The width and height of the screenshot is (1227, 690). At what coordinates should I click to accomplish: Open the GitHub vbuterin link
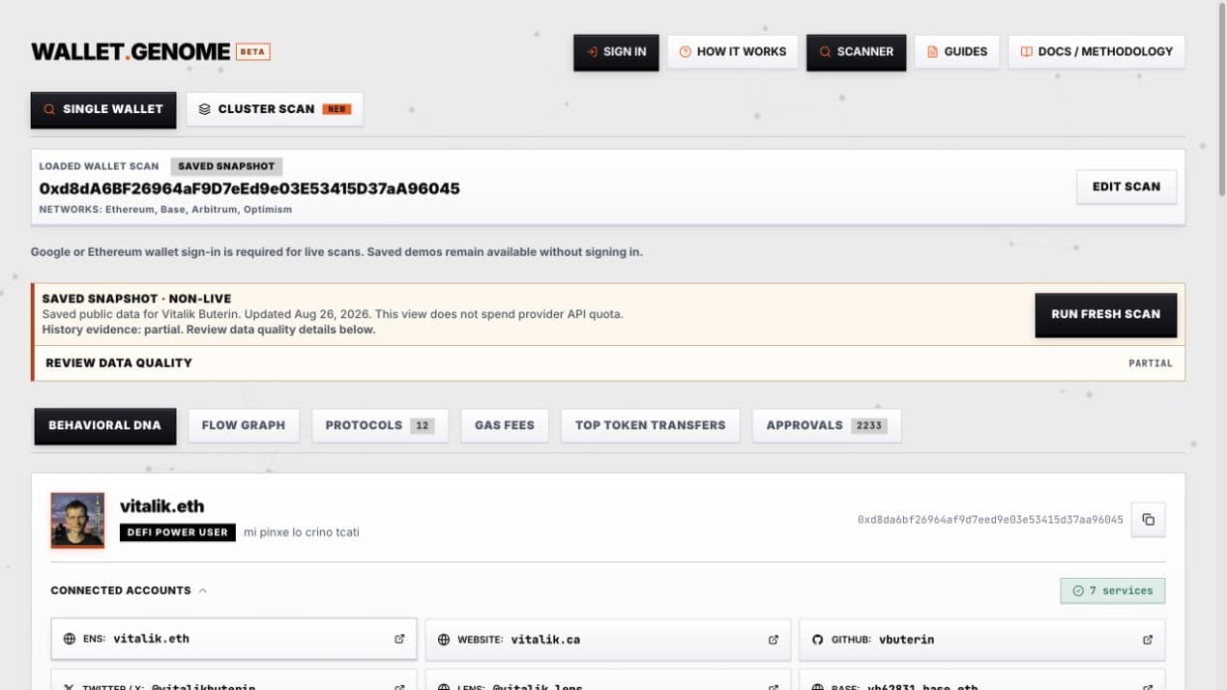[982, 639]
